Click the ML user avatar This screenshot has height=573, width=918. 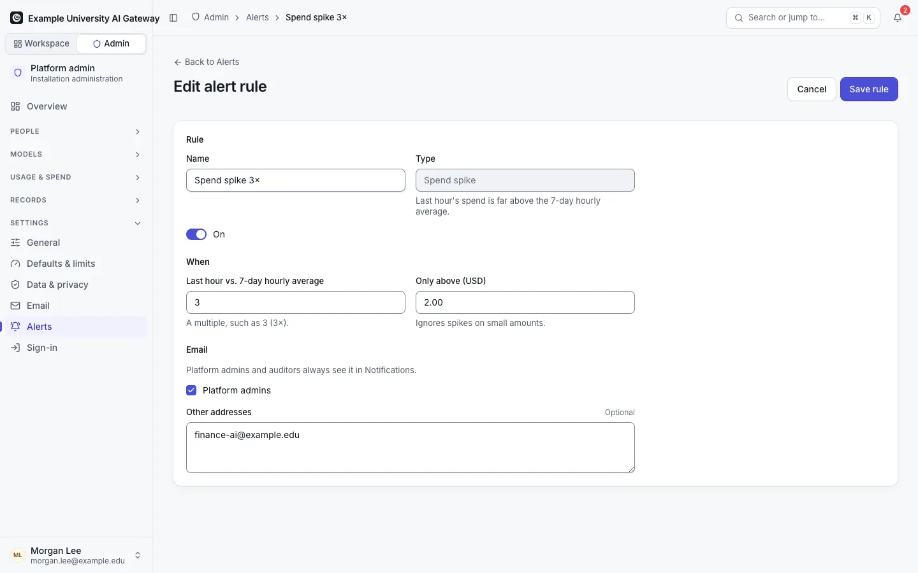(x=18, y=555)
